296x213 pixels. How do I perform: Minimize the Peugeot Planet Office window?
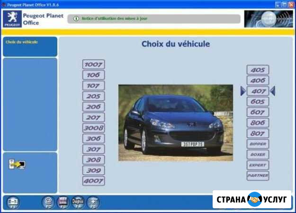278,5
